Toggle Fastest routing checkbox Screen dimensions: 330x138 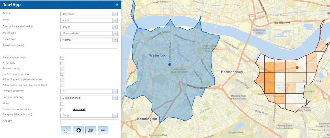62,69
